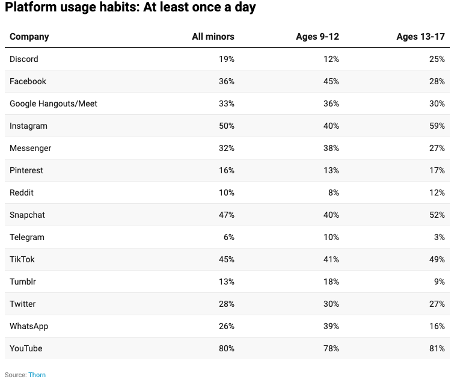Click YouTube's 80% All minors value

pyautogui.click(x=227, y=348)
